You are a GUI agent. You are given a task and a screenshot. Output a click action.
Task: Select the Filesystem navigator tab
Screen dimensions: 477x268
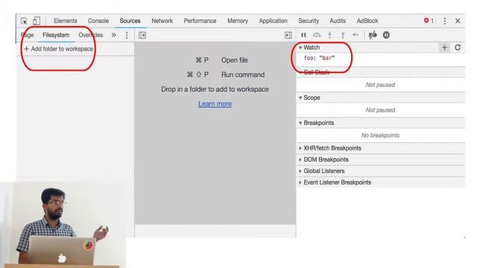[56, 35]
